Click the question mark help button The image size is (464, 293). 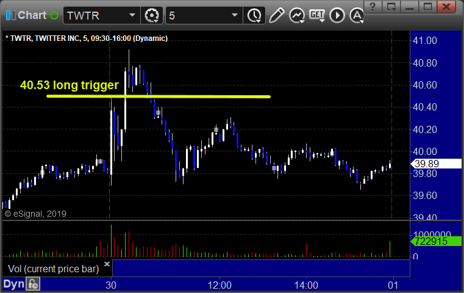373,6
